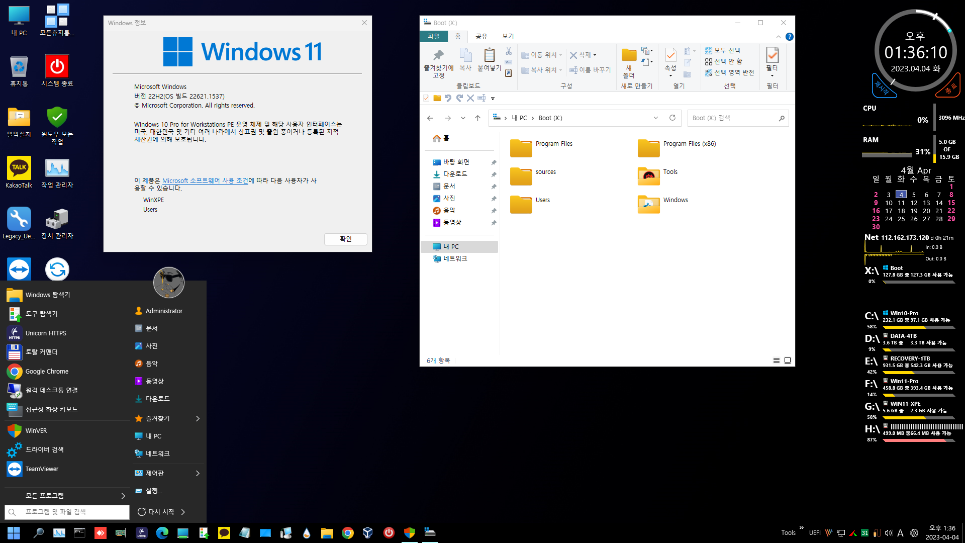
Task: Click the Redo arrow in quick access toolbar
Action: click(459, 98)
